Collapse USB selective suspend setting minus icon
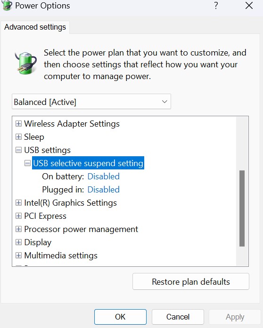263x328 pixels. (x=27, y=163)
